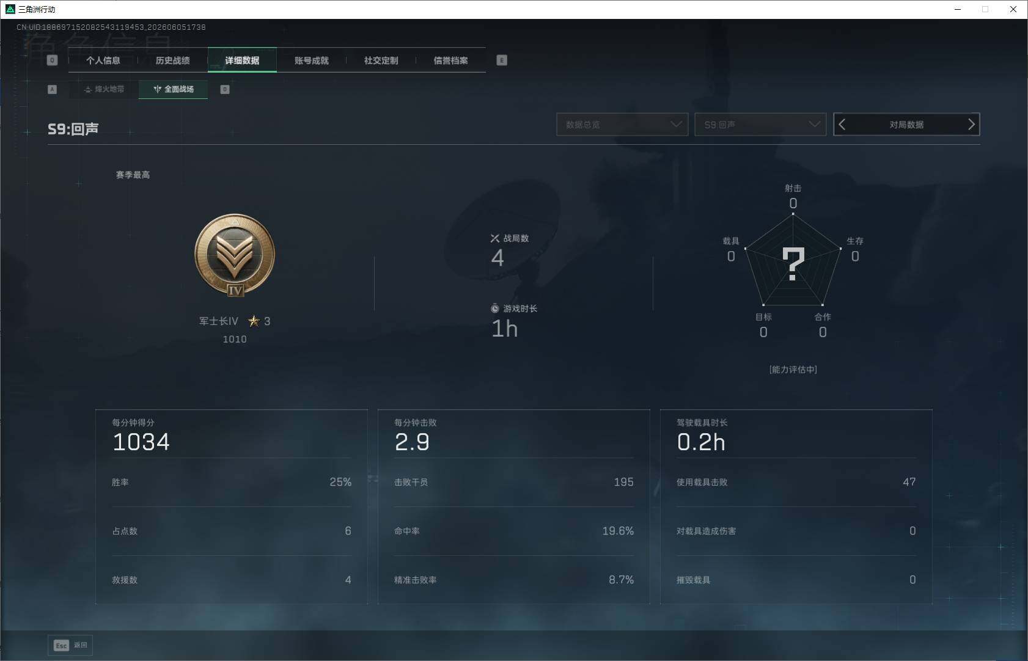Click the 击败干员 row showing 195
1028x661 pixels.
pos(514,482)
